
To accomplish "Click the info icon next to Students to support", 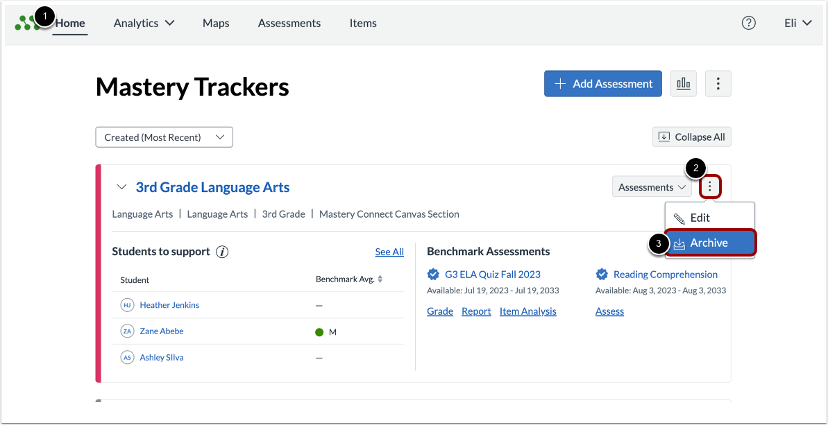I will tap(221, 252).
